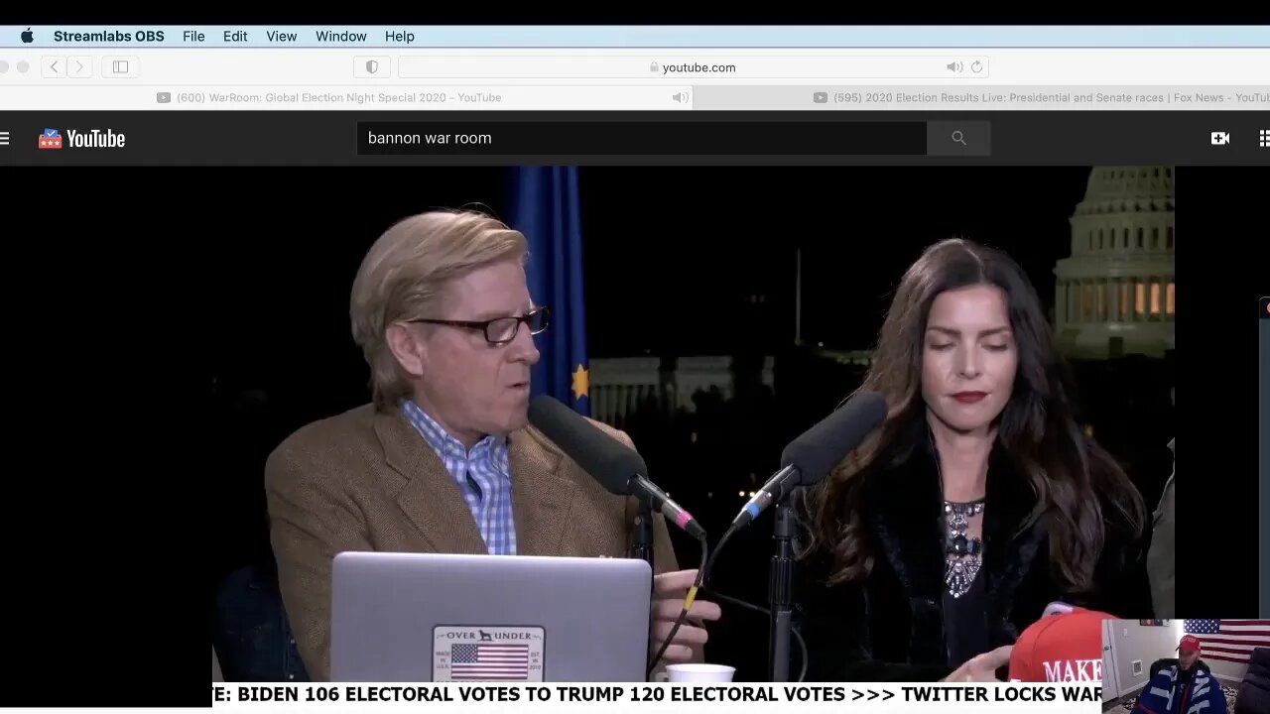Viewport: 1270px width, 714px height.
Task: Open the Streamlabs OBS menu
Action: (109, 36)
